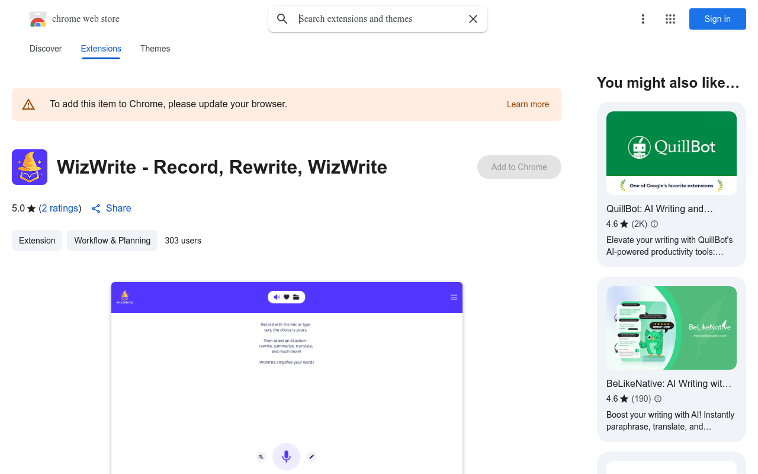758x474 pixels.
Task: Follow the Learn more link
Action: tap(528, 104)
